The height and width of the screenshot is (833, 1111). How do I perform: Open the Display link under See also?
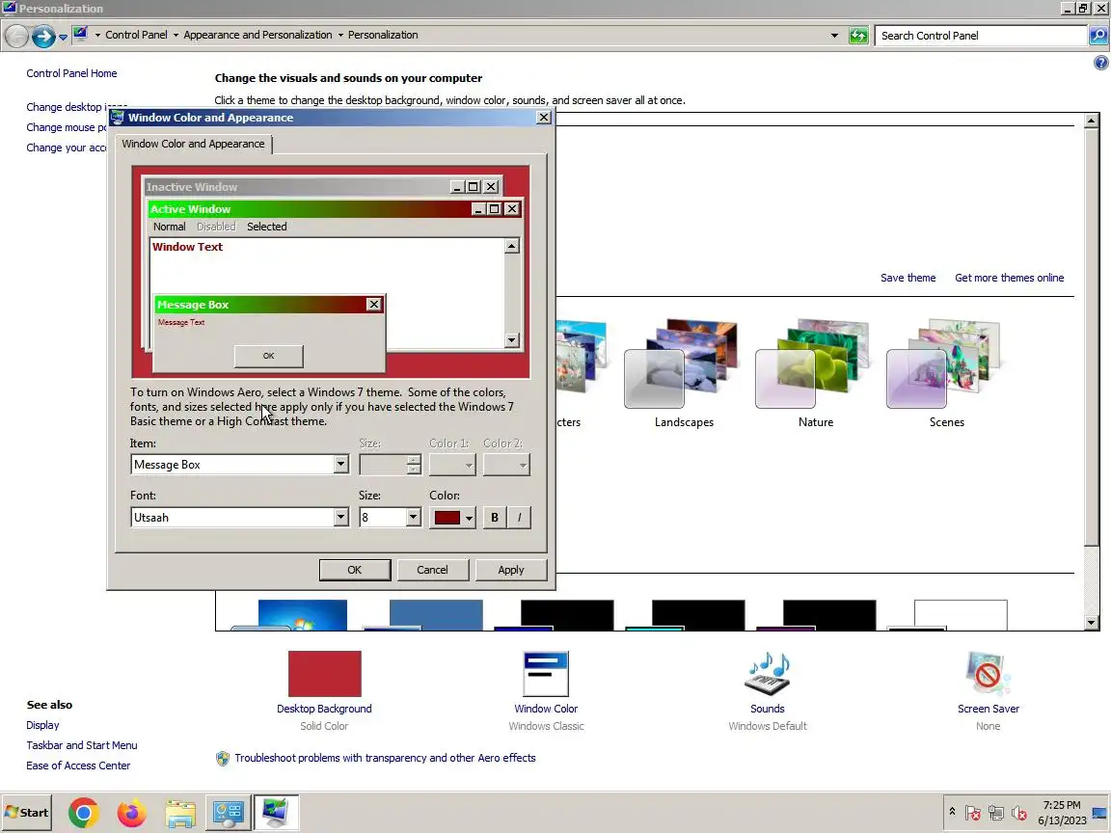[x=42, y=725]
